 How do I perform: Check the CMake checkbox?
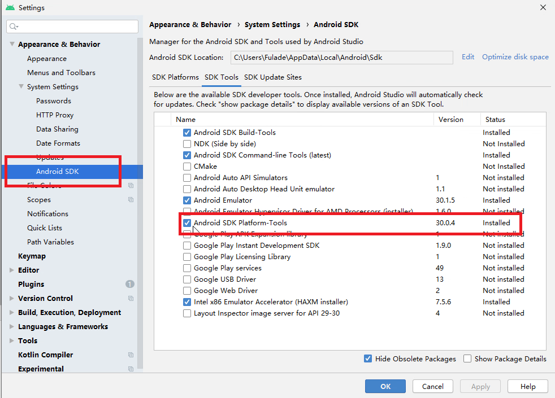coord(187,167)
